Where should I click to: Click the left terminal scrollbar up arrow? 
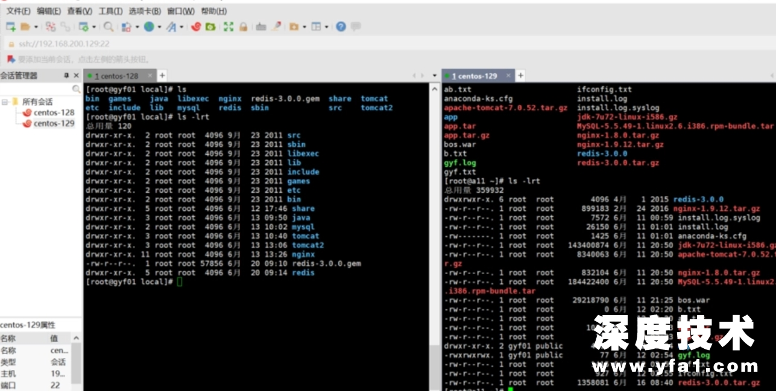[x=434, y=89]
